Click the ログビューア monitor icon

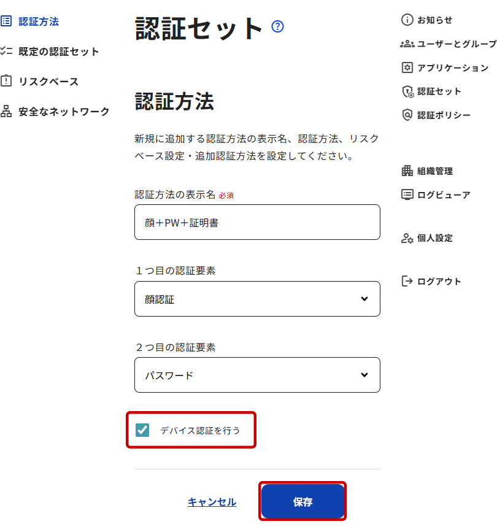(407, 195)
